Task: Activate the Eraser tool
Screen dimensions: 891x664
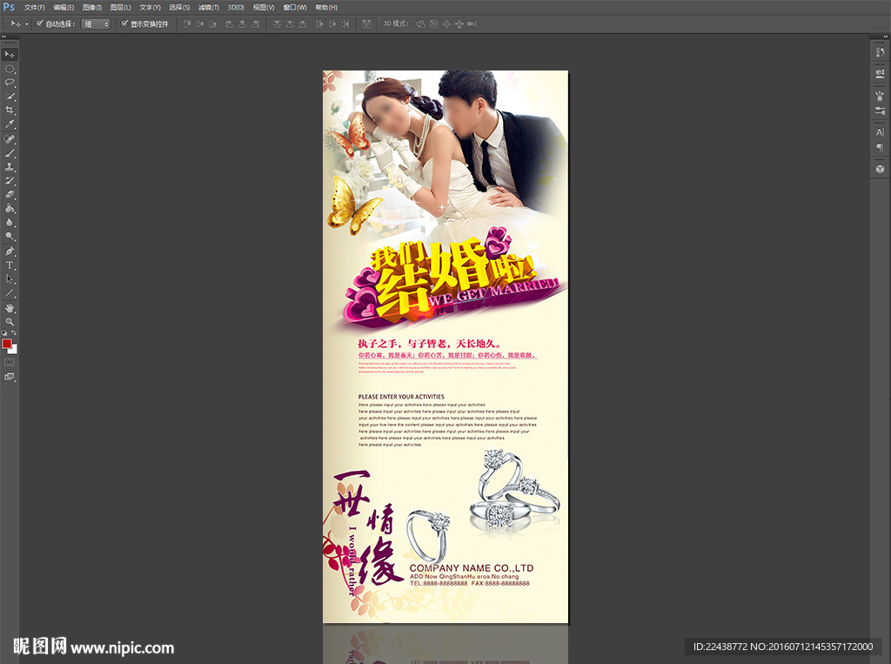Action: click(10, 194)
